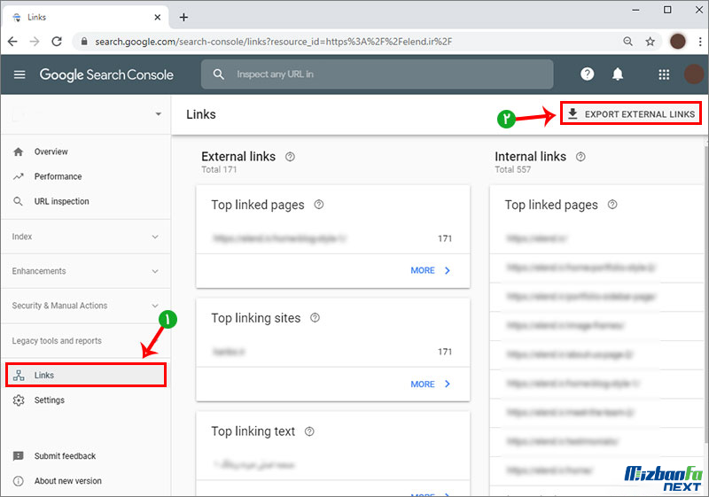Go to Performance in the sidebar
709x497 pixels.
pyautogui.click(x=86, y=176)
